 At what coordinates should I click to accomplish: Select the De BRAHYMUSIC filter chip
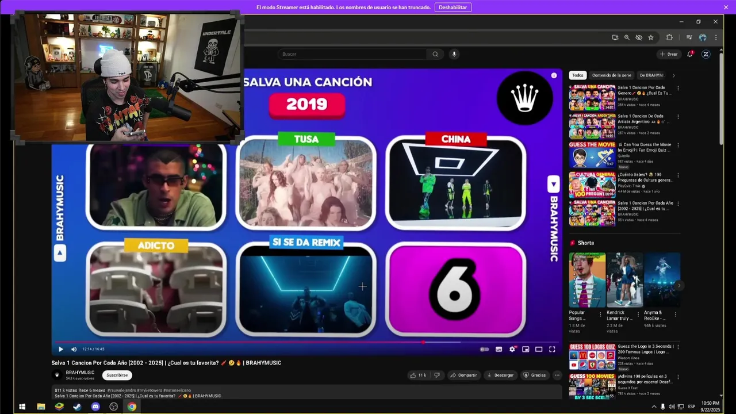click(x=651, y=75)
